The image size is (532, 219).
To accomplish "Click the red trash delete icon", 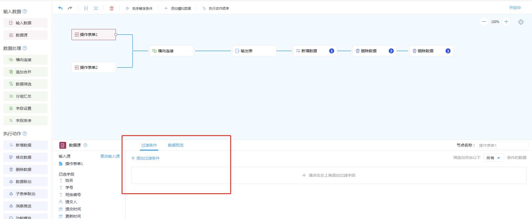I will (x=112, y=8).
